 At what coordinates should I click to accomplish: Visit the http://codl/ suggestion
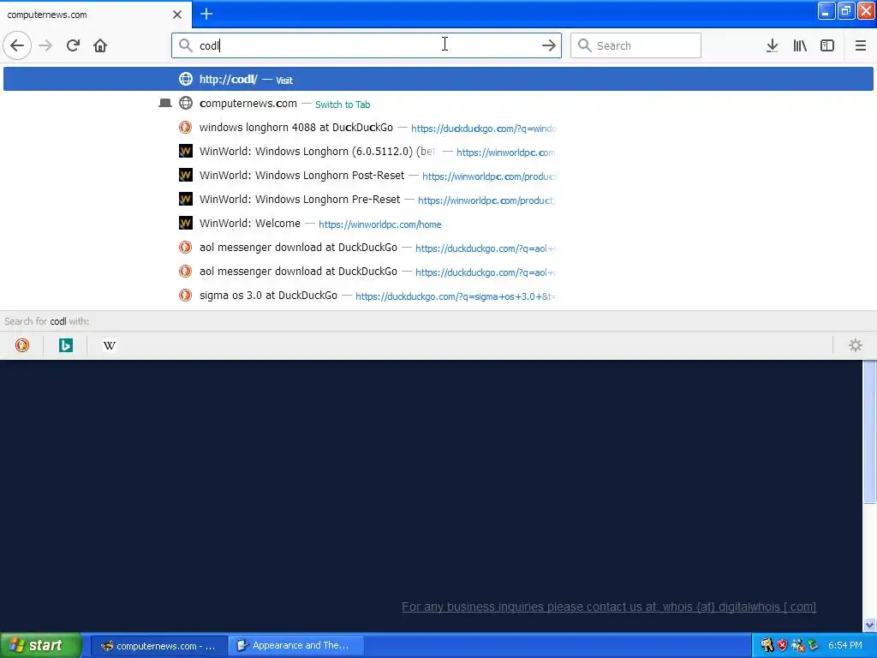tap(438, 79)
